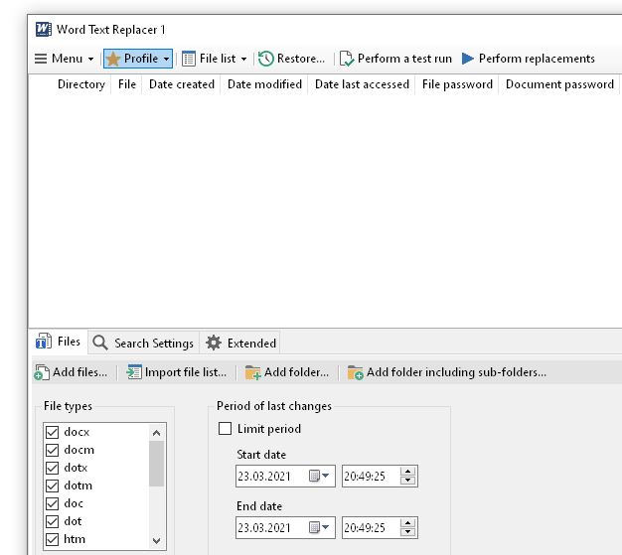Switch to the Files tab
Image resolution: width=622 pixels, height=555 pixels.
click(x=59, y=342)
